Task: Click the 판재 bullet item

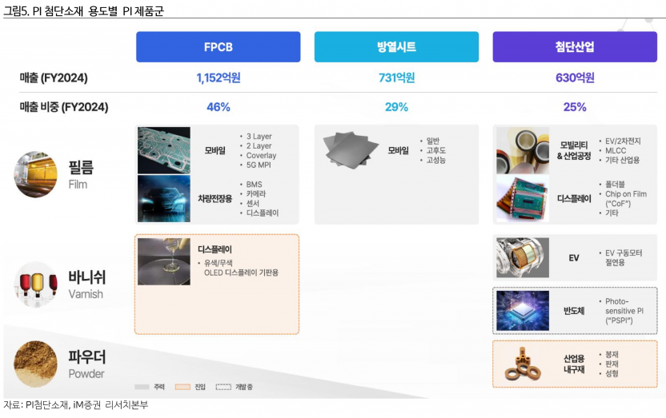Action: [612, 364]
